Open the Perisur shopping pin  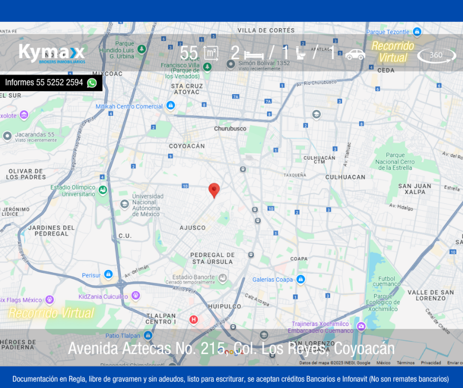(x=108, y=274)
